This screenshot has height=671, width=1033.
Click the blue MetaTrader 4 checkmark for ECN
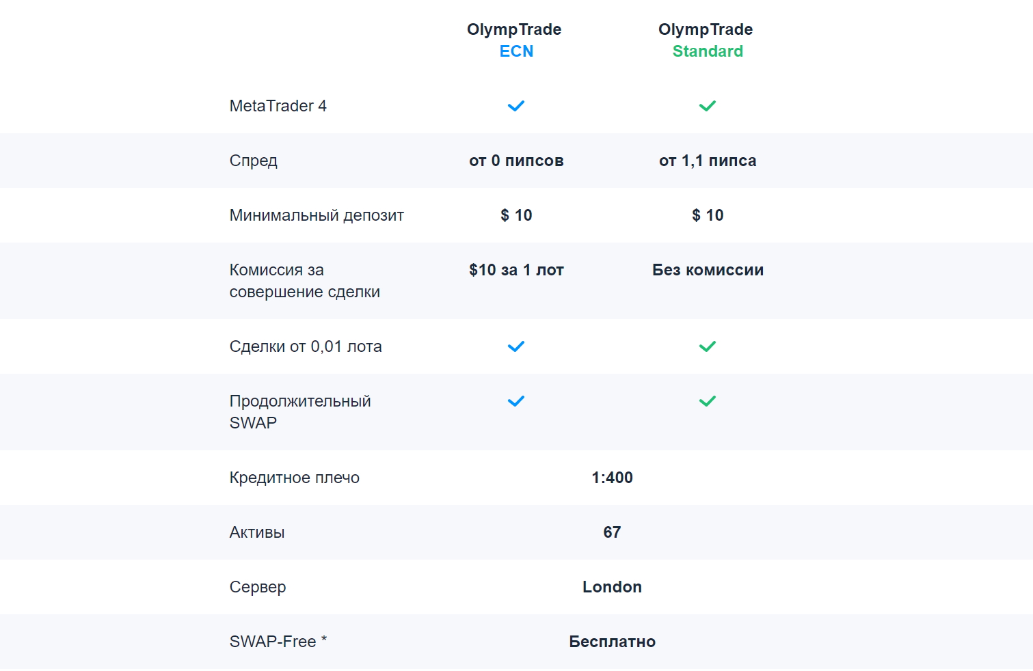pyautogui.click(x=516, y=106)
